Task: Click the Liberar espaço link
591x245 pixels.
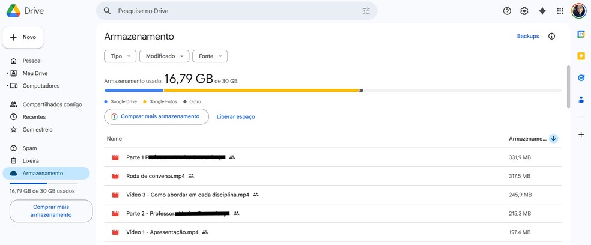Action: [x=235, y=116]
